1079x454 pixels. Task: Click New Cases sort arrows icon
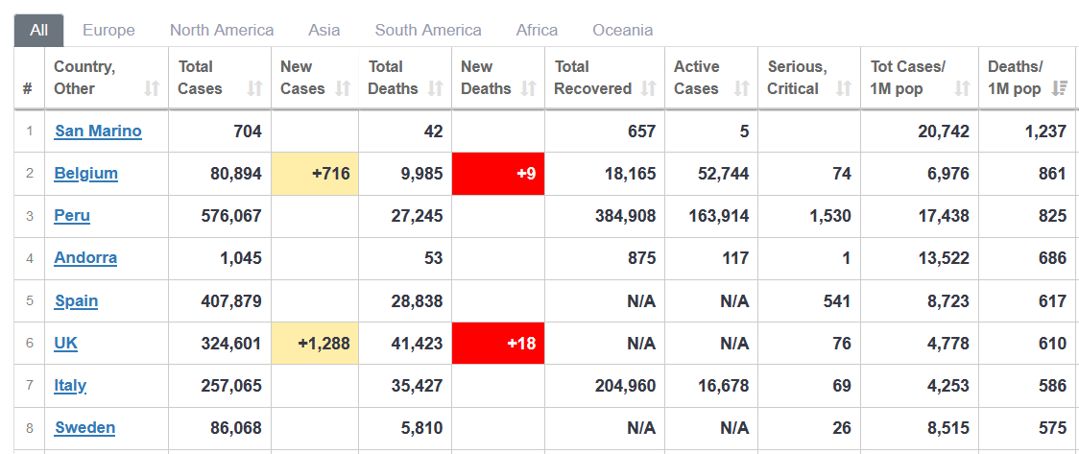pos(343,89)
